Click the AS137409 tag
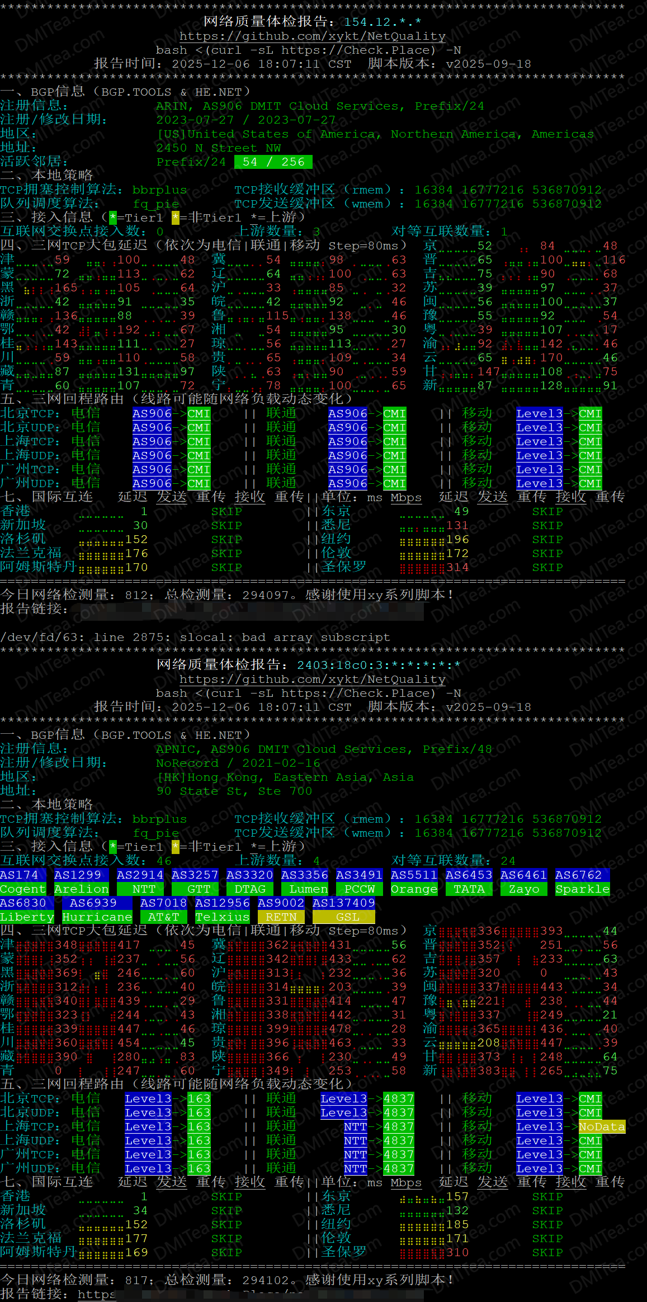 344,903
